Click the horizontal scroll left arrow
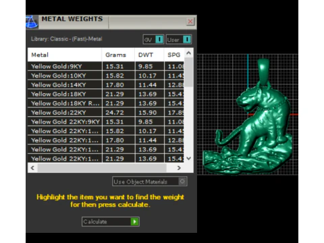Viewport: 324px width, 243px height. pos(32,168)
